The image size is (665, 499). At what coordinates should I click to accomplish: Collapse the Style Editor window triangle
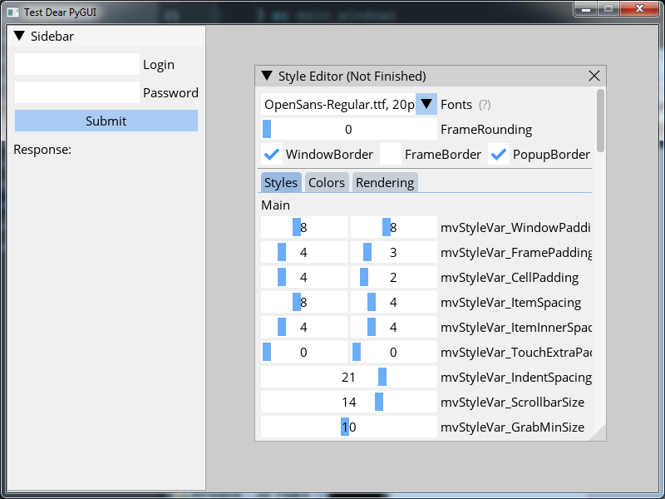click(x=267, y=76)
